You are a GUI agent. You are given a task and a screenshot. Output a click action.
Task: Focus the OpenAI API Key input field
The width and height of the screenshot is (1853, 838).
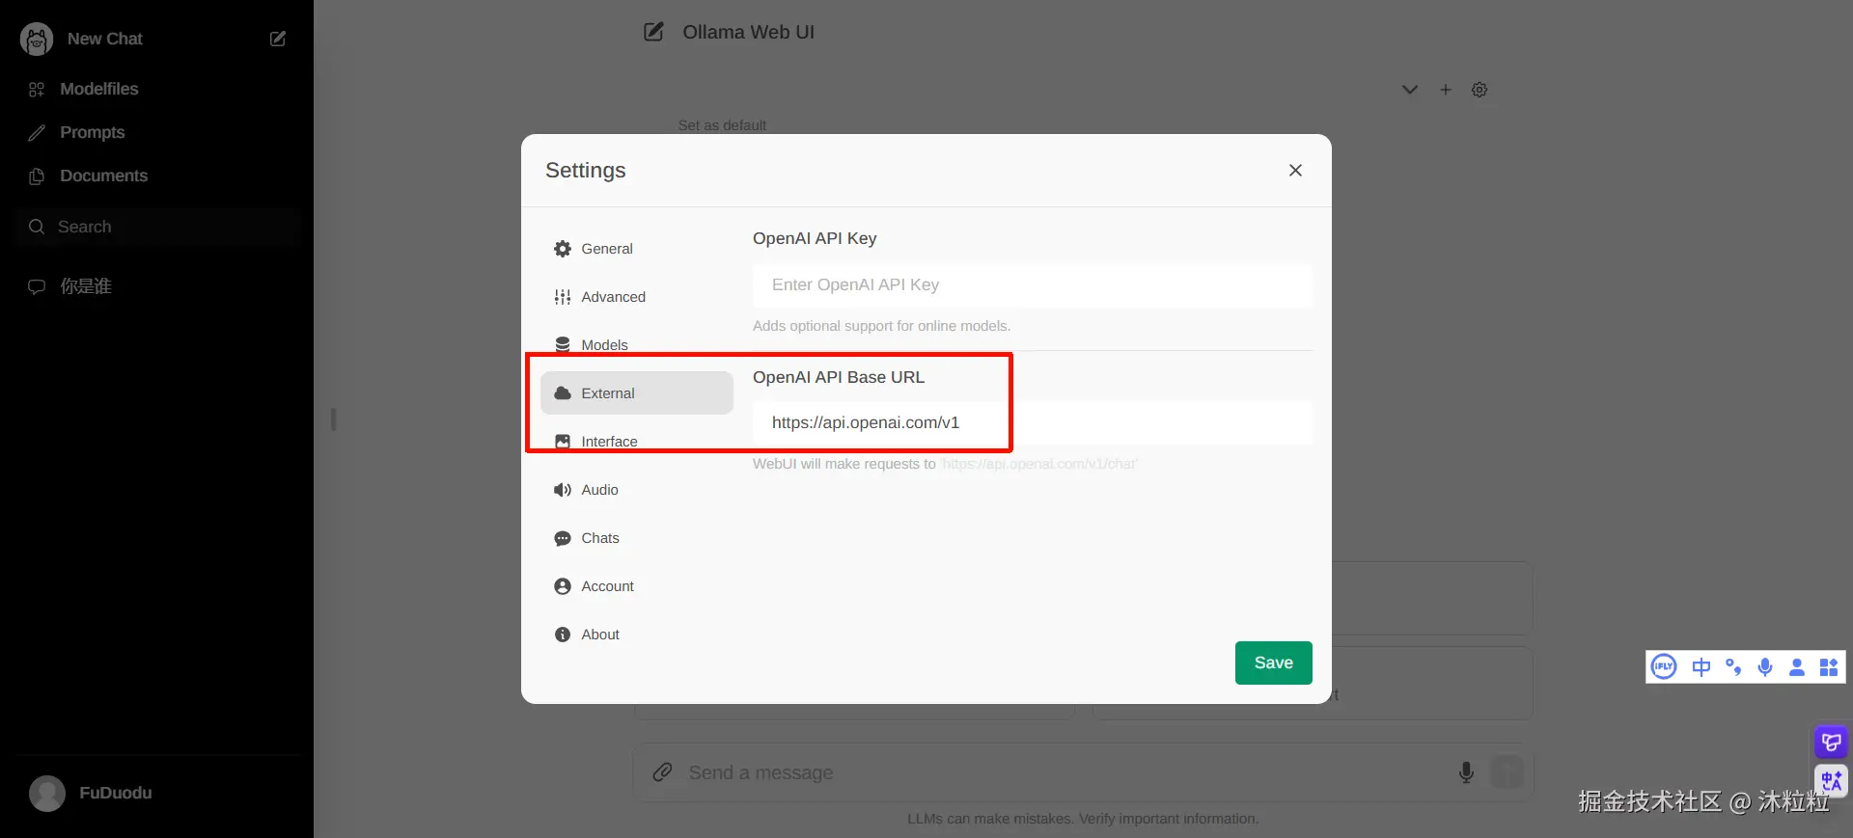pos(1032,285)
